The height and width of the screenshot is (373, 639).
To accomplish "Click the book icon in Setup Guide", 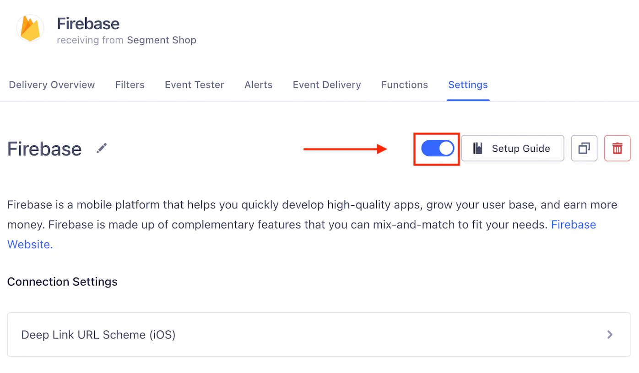I will 478,148.
